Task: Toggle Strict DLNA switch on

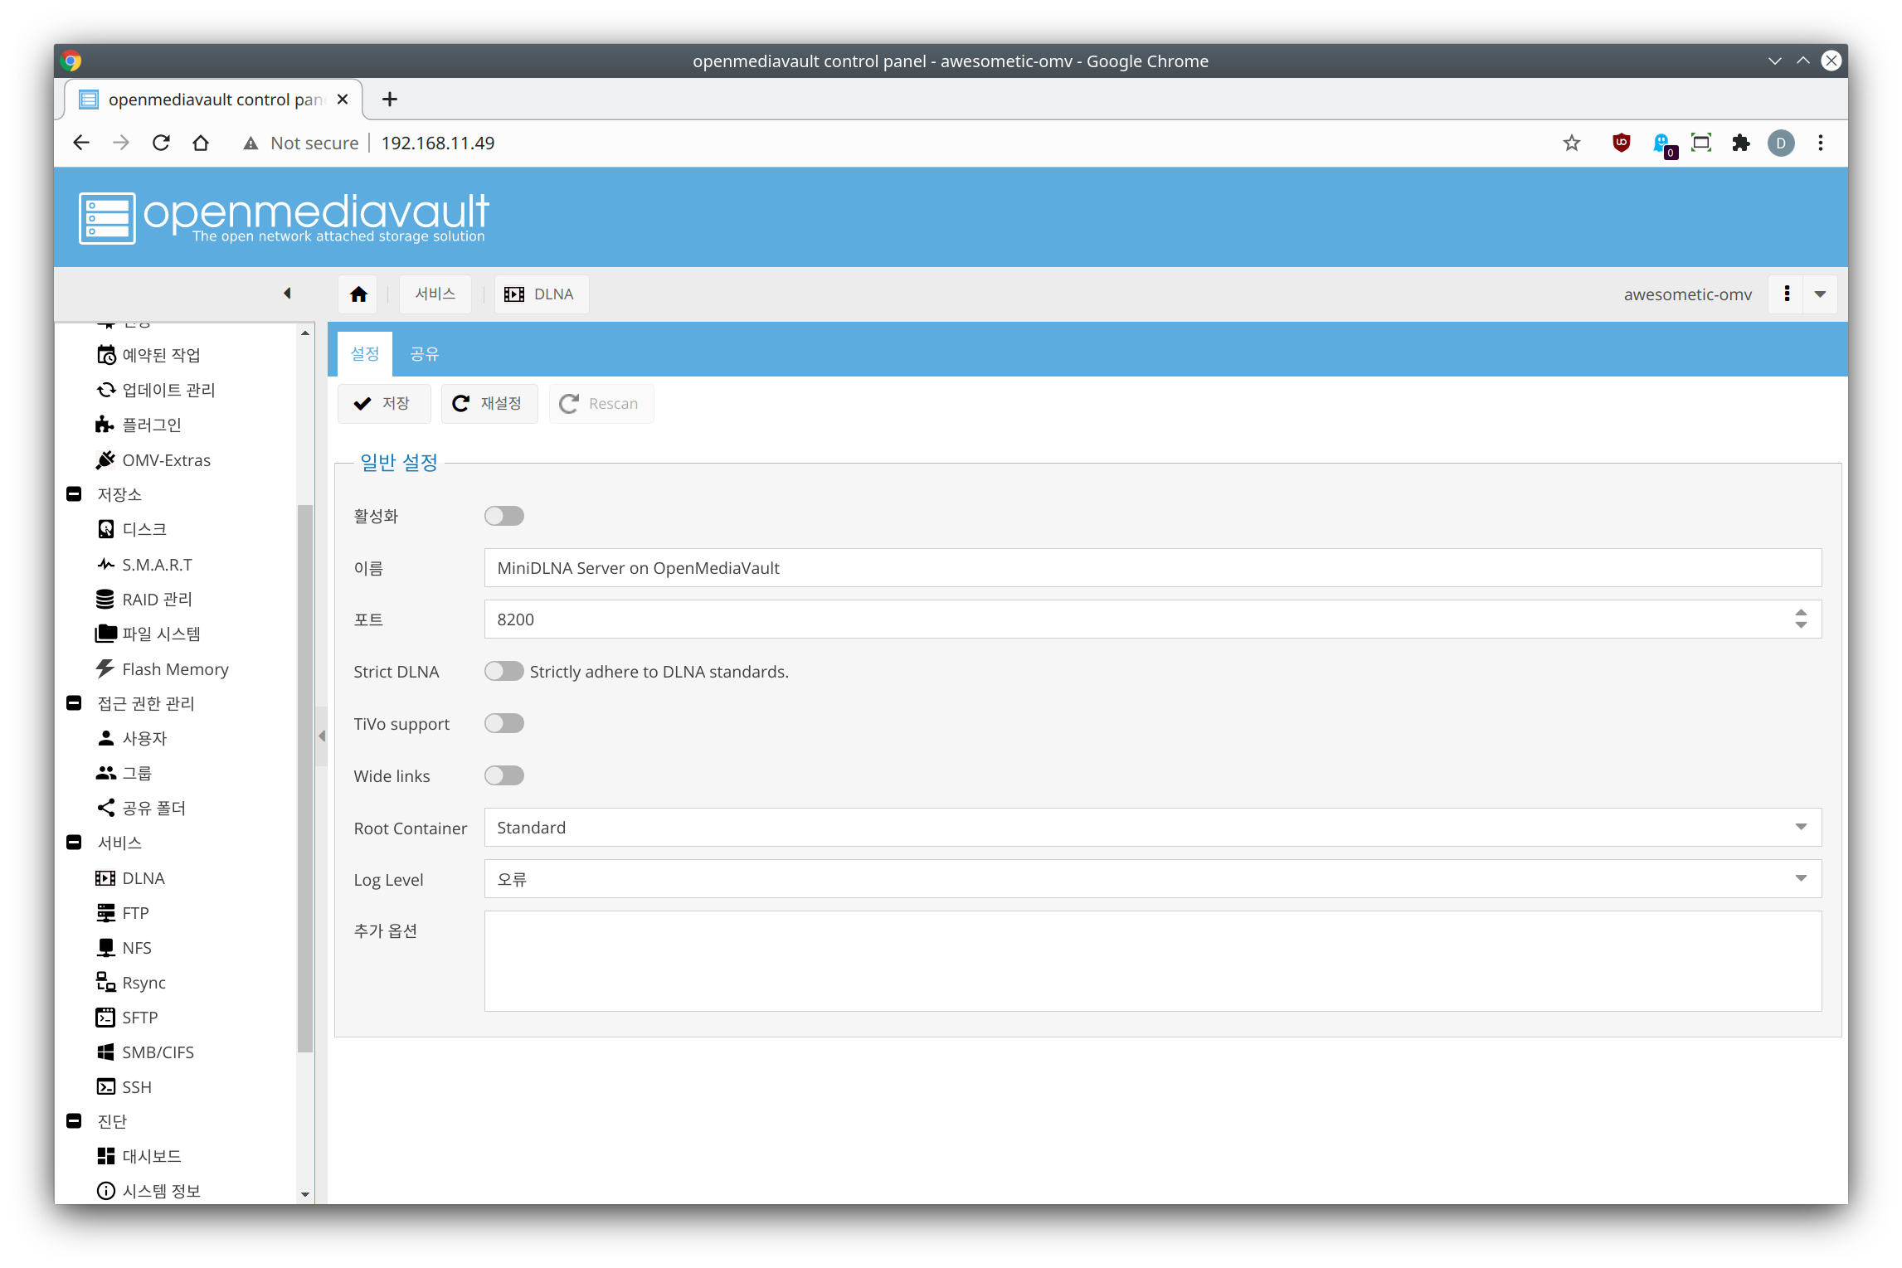Action: (504, 671)
